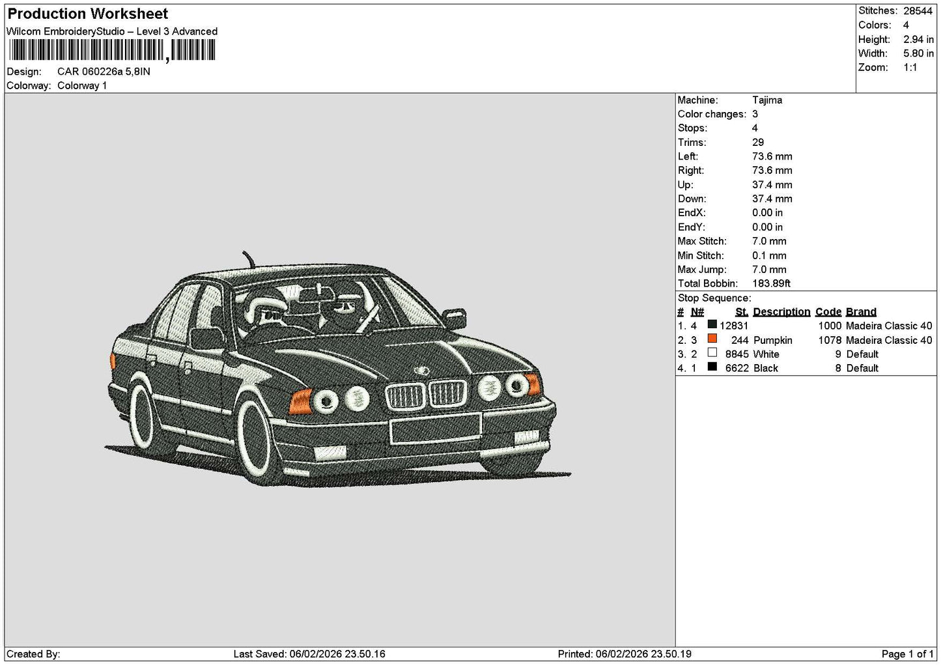Image resolution: width=941 pixels, height=665 pixels.
Task: Click the Stitches value 28544
Action: coord(918,11)
